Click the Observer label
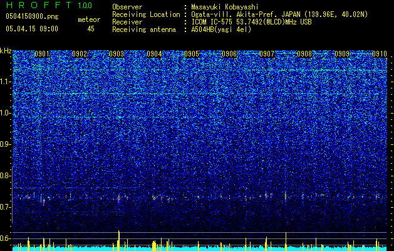 [x=127, y=7]
